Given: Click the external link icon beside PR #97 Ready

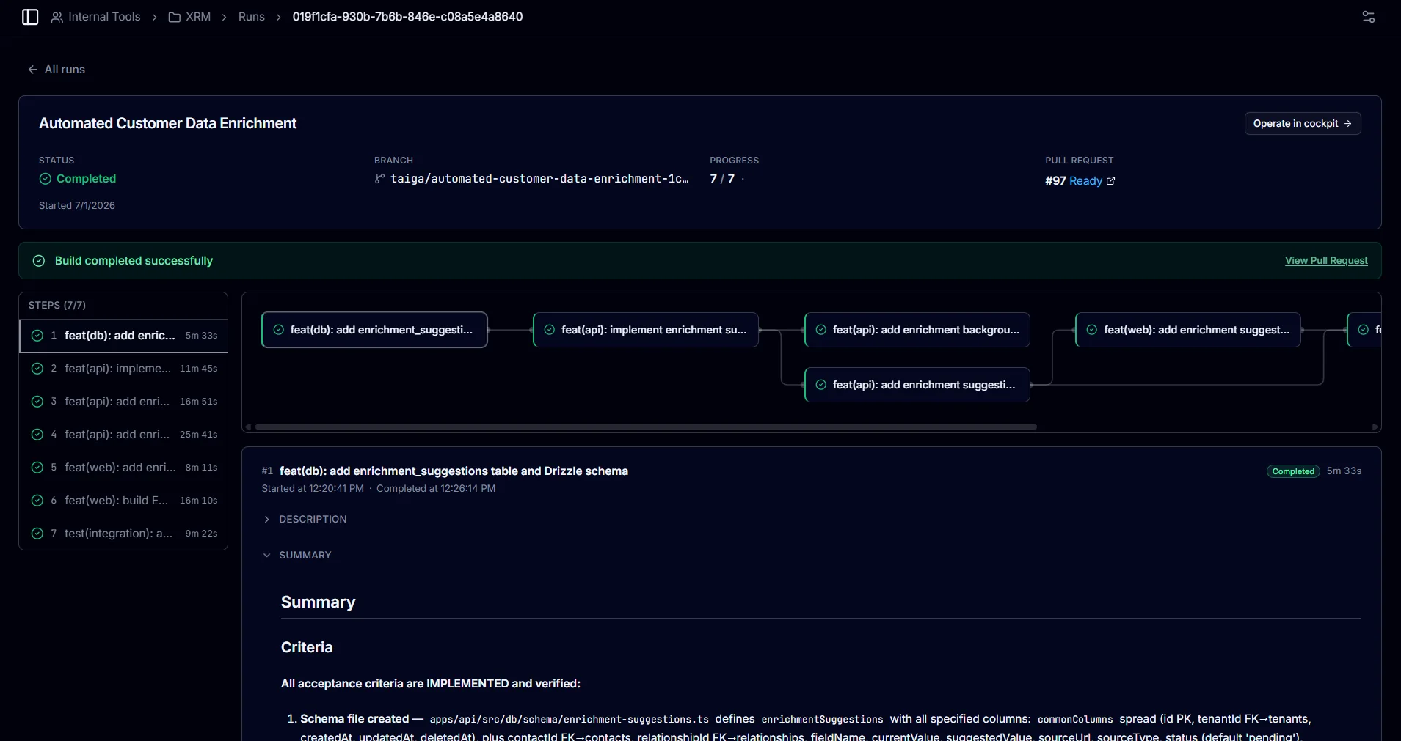Looking at the screenshot, I should 1110,181.
